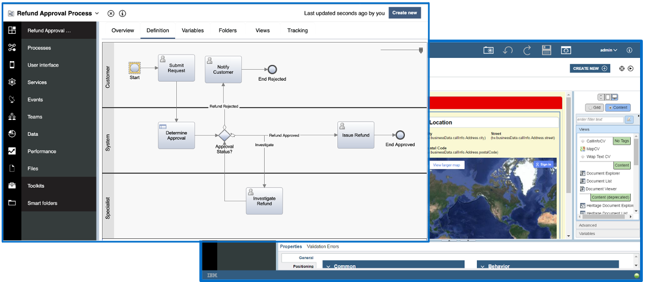Image resolution: width=645 pixels, height=282 pixels.
Task: Select the End Rejected event circle
Action: (x=272, y=69)
